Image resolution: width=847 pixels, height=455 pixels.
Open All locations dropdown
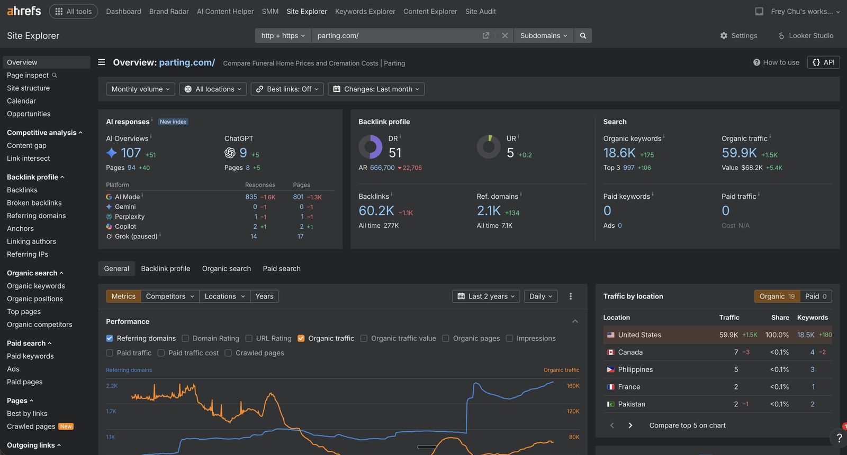click(213, 89)
